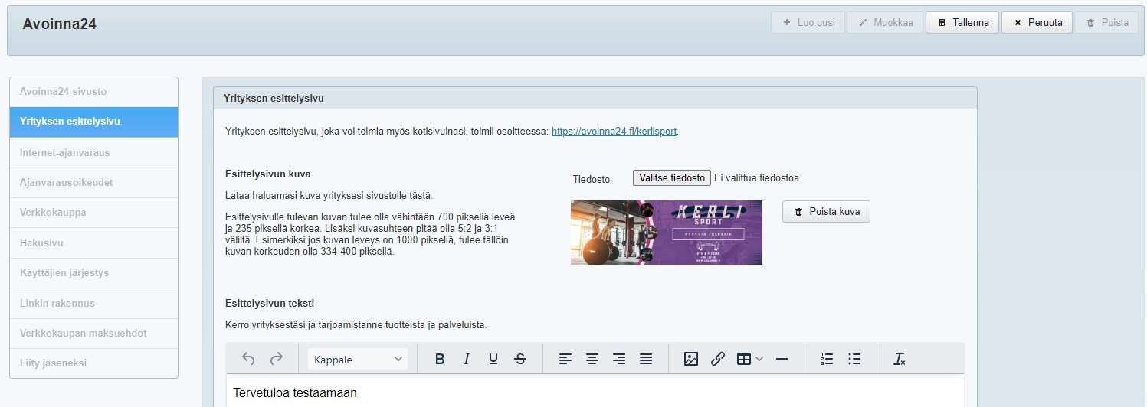Click the undo arrow in editor toolbar
Screen dimensions: 1147x407
click(248, 359)
